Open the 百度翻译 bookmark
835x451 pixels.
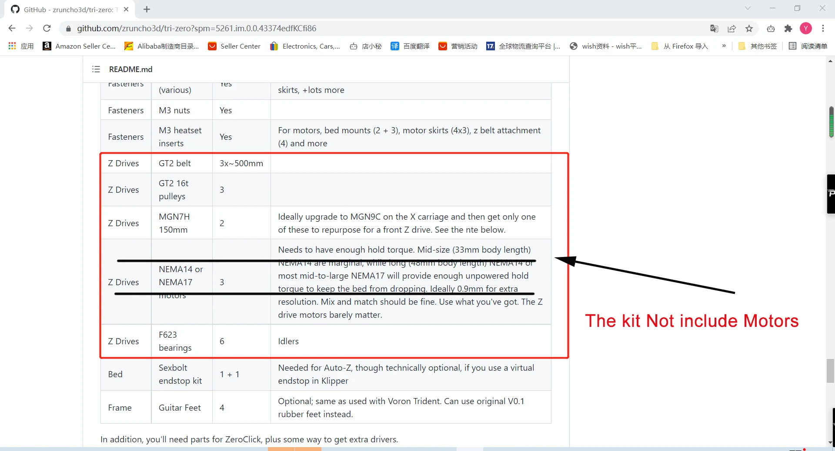tap(410, 46)
